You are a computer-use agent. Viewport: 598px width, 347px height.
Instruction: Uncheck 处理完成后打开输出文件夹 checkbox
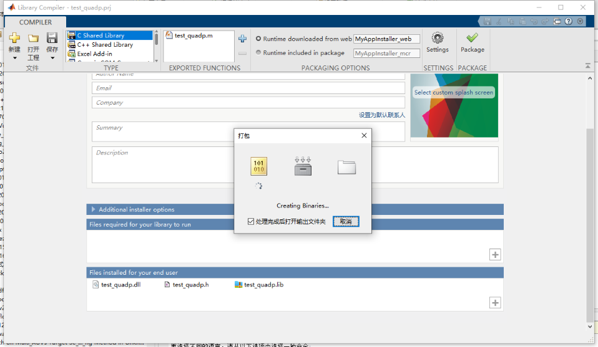[x=251, y=222]
